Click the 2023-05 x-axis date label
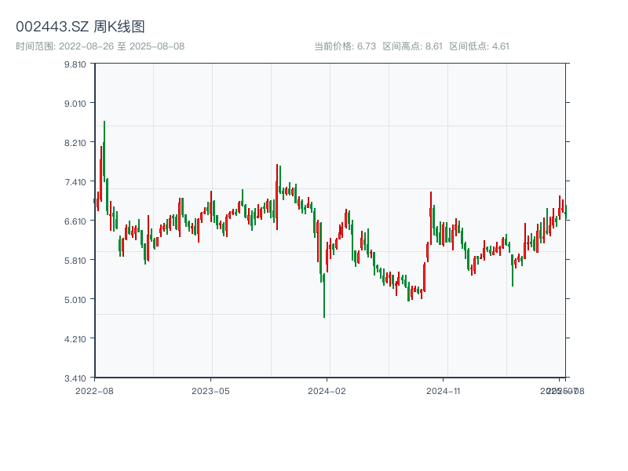Viewport: 628px width, 471px height. (x=210, y=390)
